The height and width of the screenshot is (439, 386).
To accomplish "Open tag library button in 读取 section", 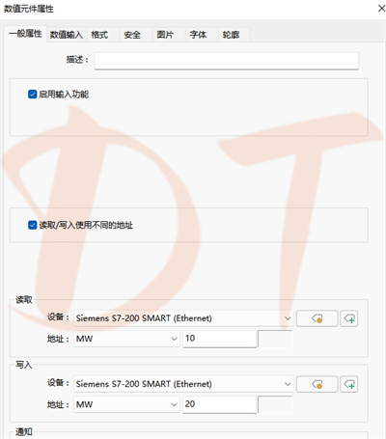I will tap(317, 318).
